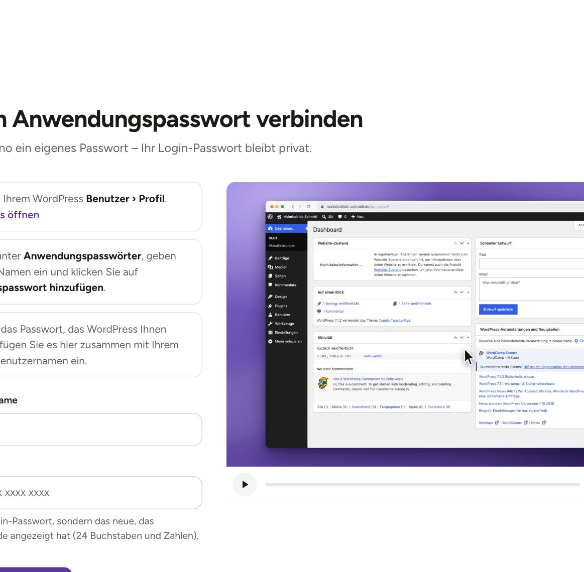584x572 pixels.
Task: Open the Twenty Twenty-Five theme link
Action: point(394,321)
